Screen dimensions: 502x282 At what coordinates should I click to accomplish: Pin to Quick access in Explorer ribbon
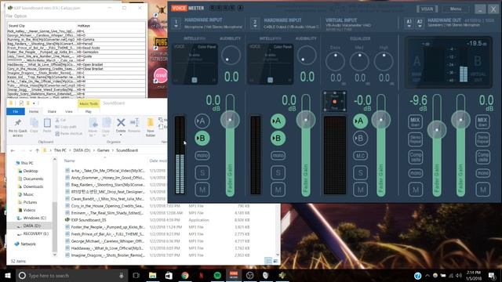[x=18, y=128]
